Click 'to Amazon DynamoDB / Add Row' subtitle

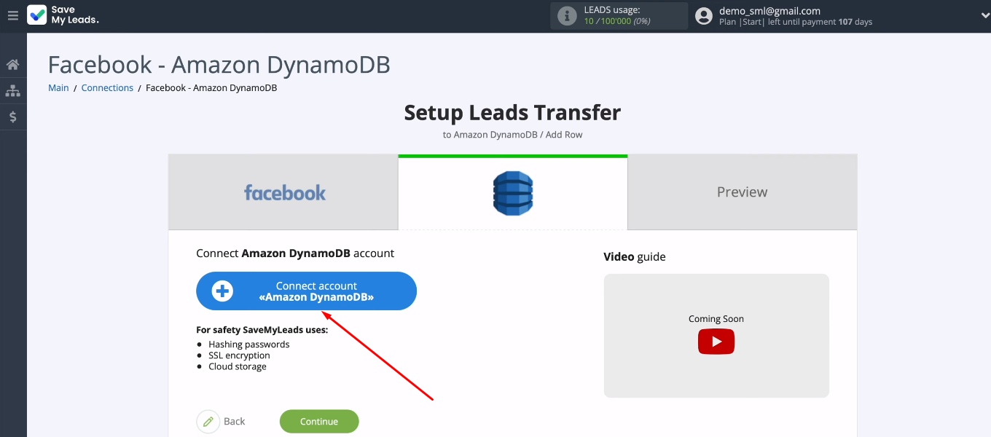pos(512,135)
